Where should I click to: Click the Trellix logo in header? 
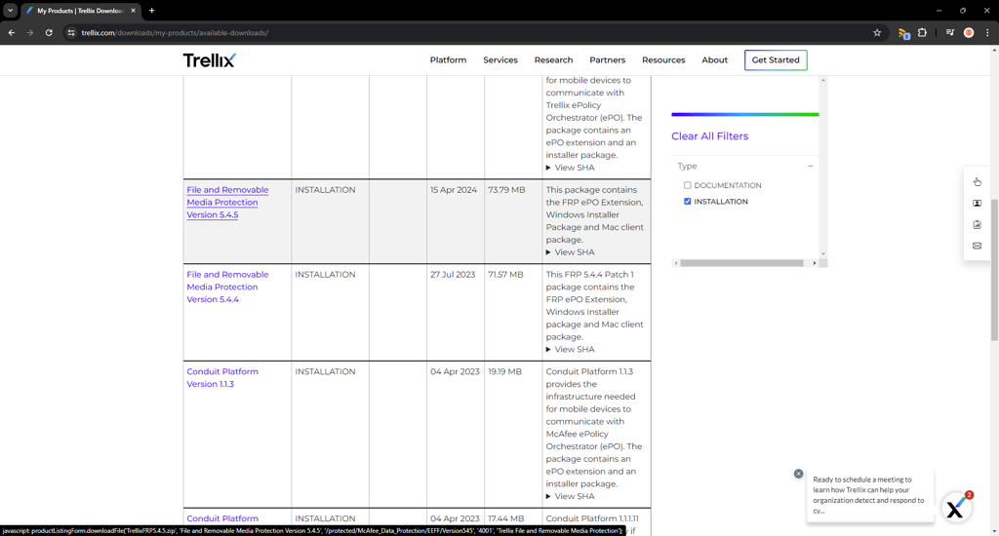point(209,60)
